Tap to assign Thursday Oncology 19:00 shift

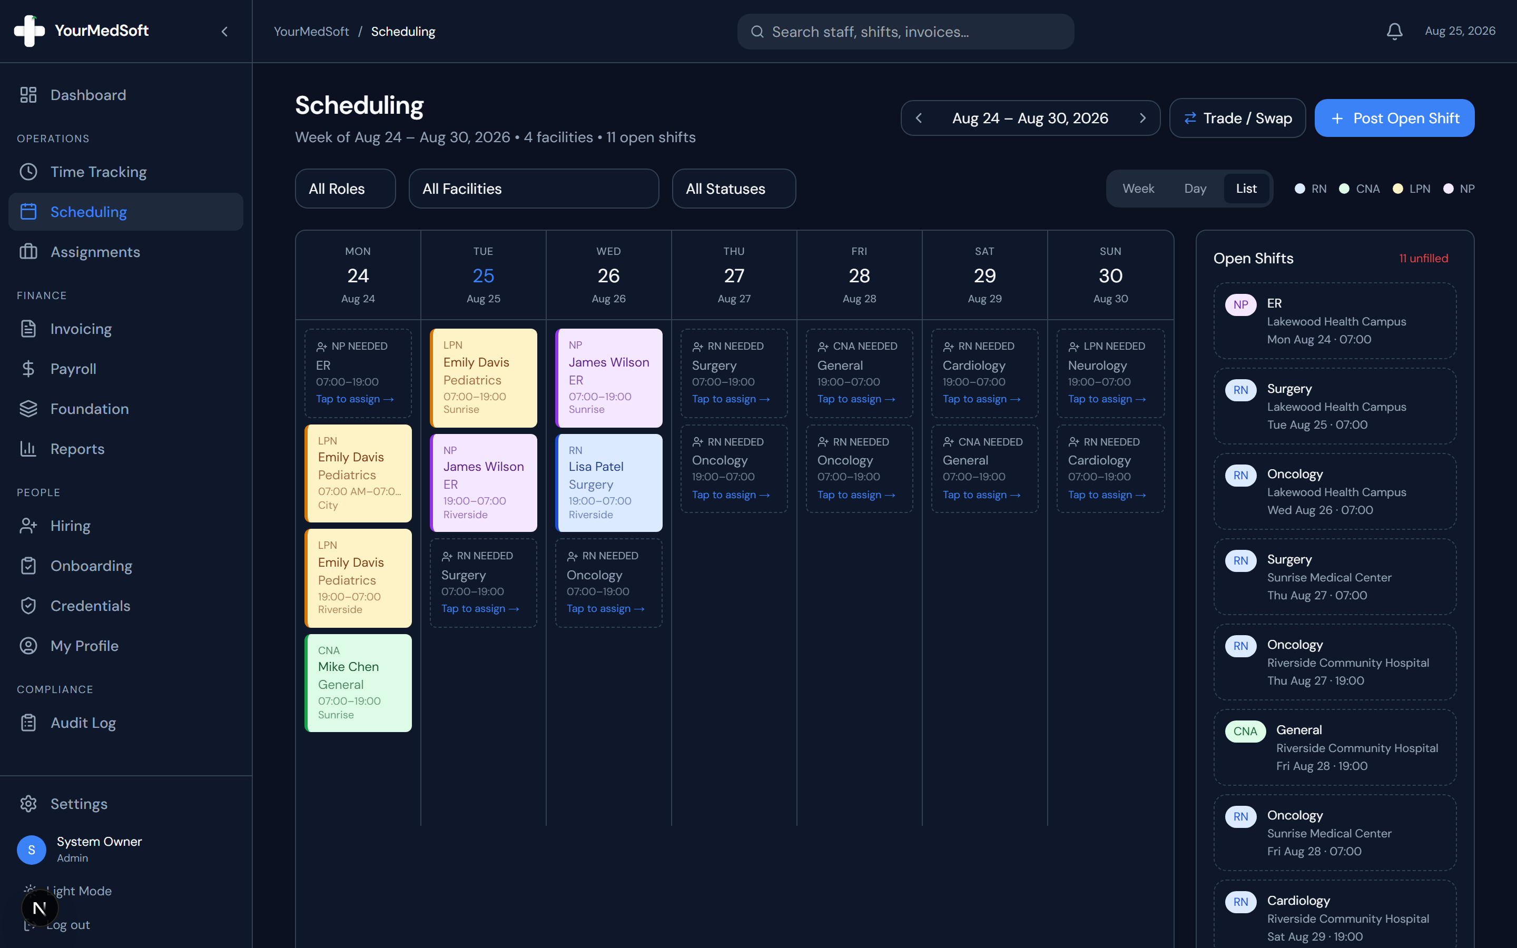(731, 495)
